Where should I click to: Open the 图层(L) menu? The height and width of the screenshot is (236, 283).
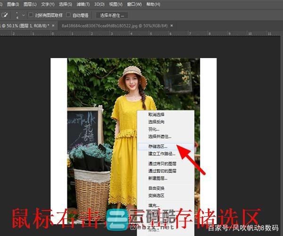[30, 4]
